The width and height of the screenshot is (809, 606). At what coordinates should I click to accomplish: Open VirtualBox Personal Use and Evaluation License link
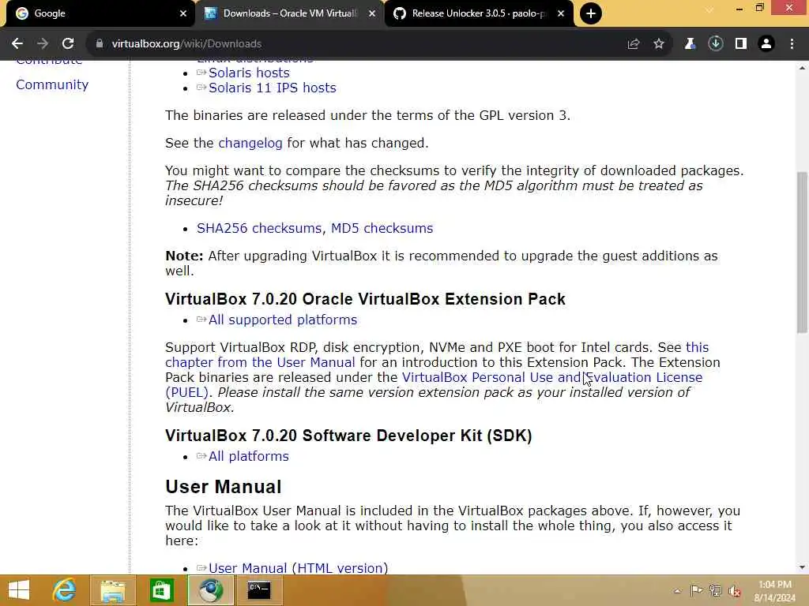click(x=552, y=377)
